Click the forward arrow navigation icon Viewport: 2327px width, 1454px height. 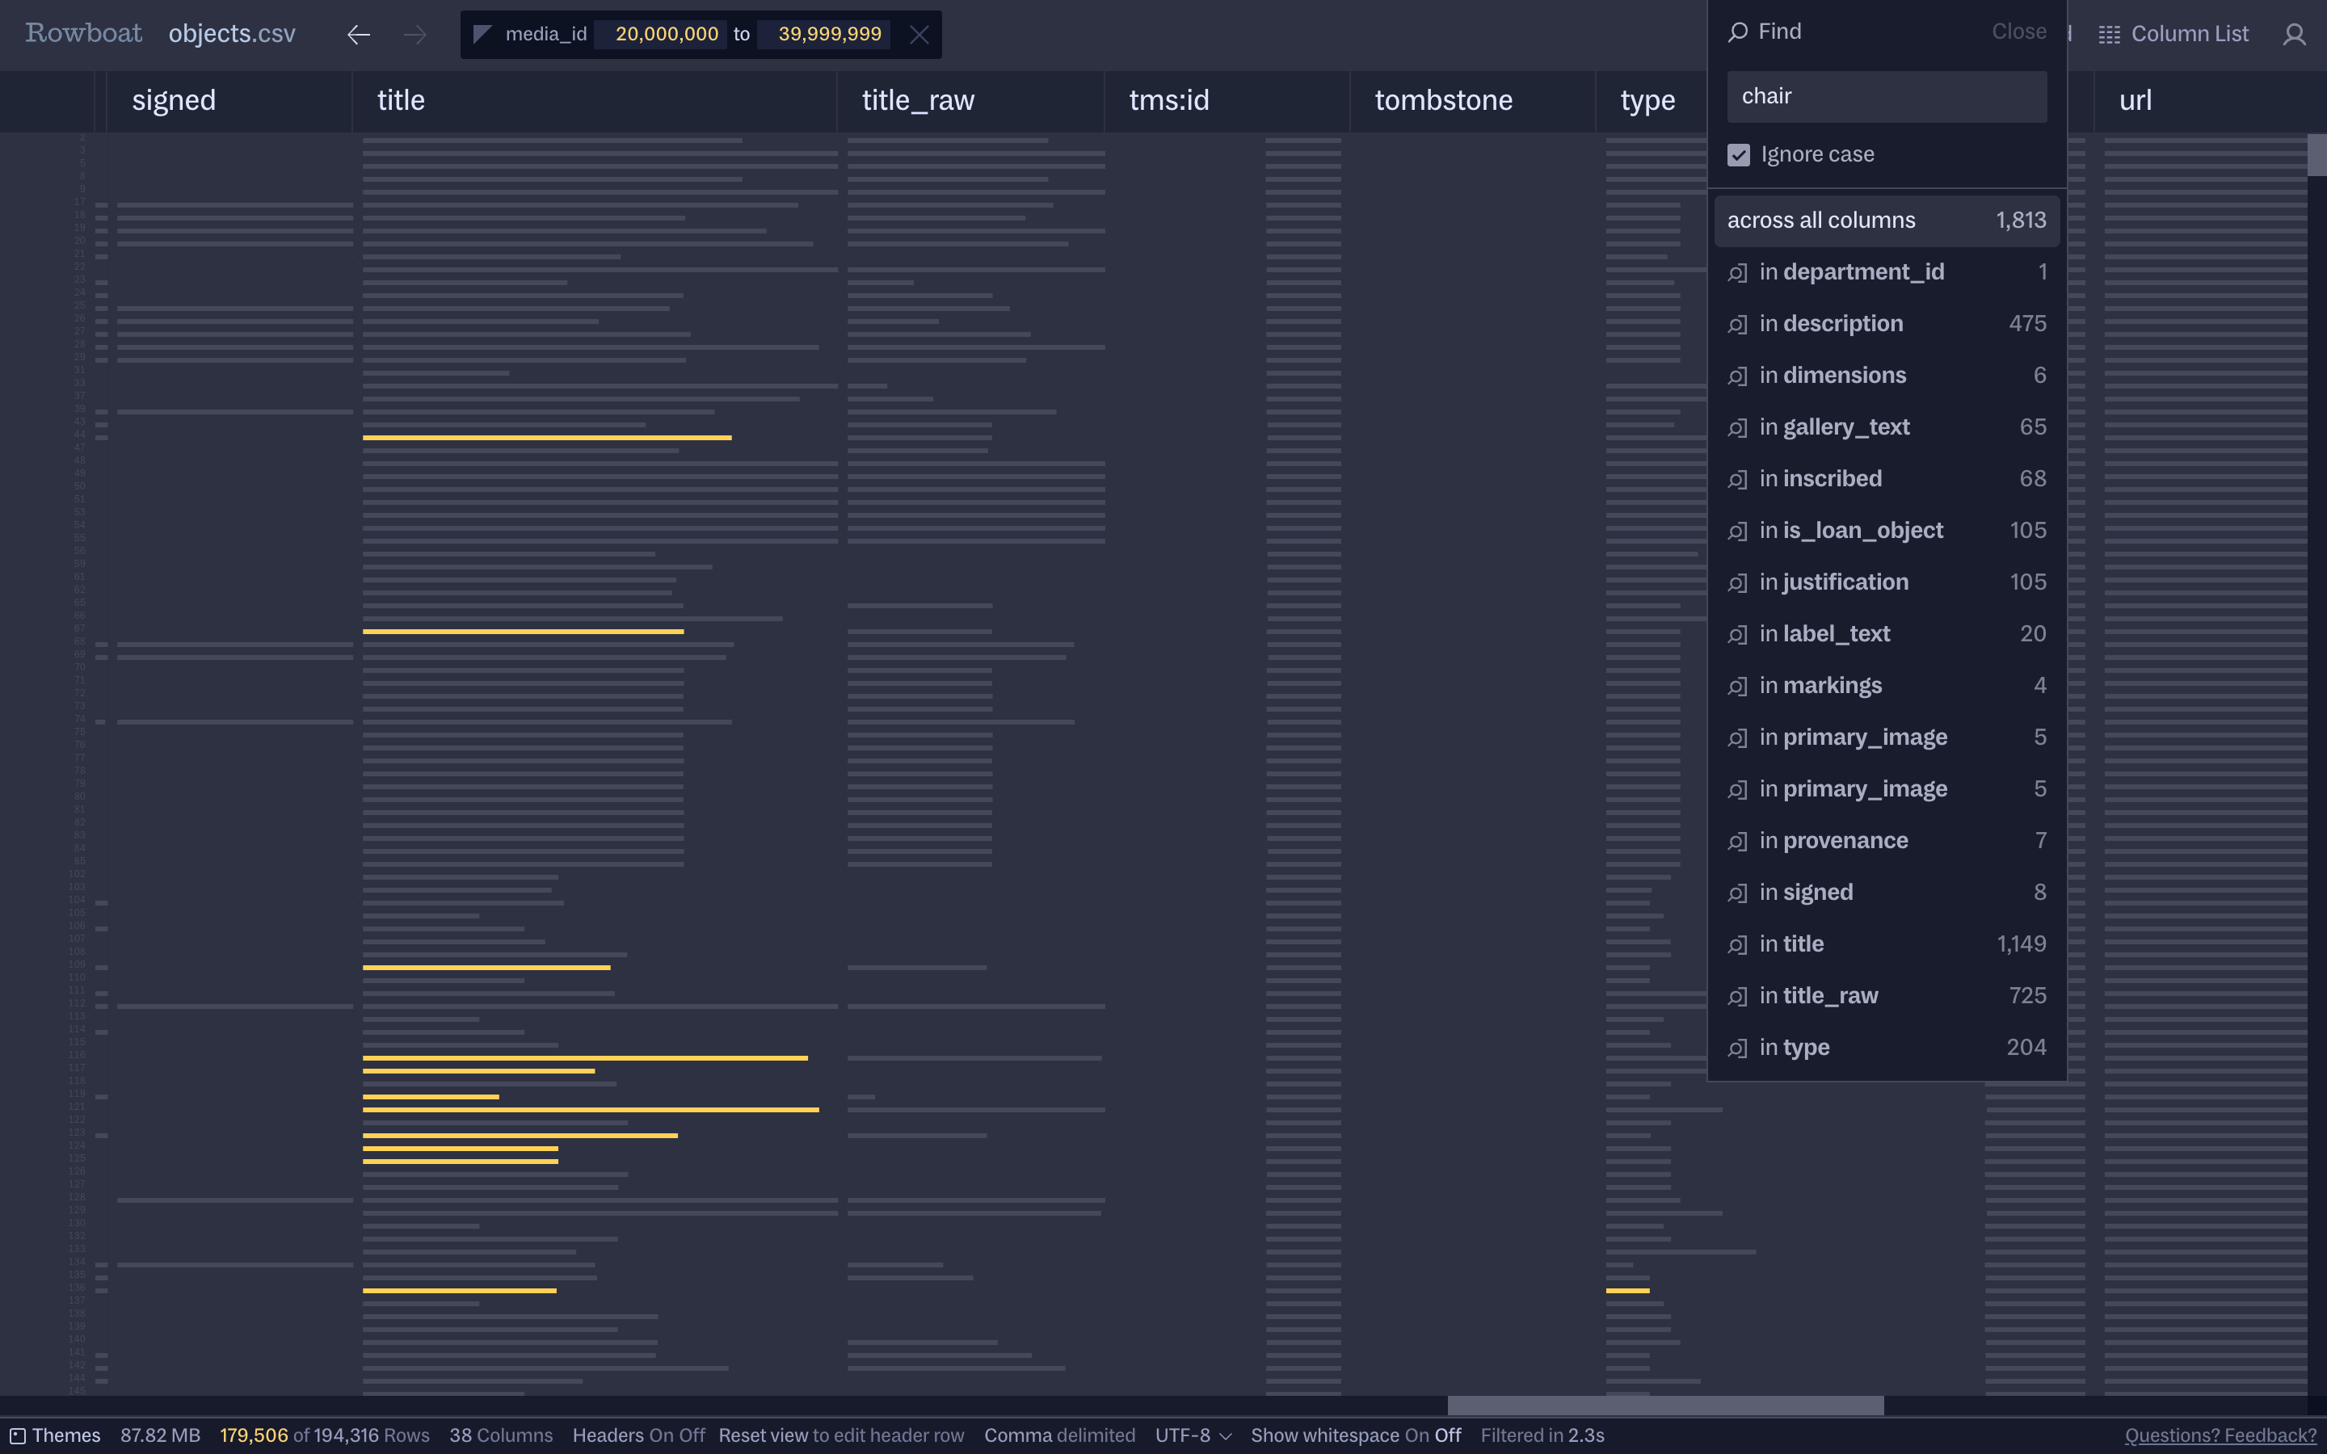pyautogui.click(x=414, y=35)
